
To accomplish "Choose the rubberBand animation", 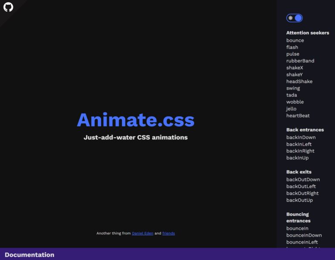I will [300, 61].
